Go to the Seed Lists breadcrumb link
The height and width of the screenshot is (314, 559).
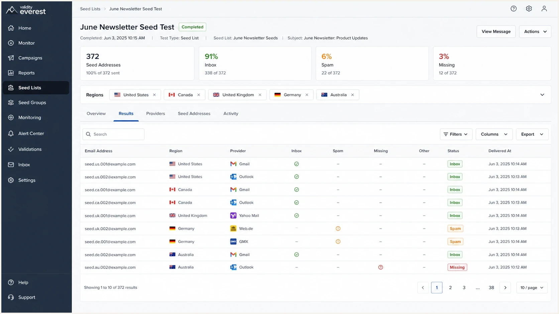coord(90,9)
